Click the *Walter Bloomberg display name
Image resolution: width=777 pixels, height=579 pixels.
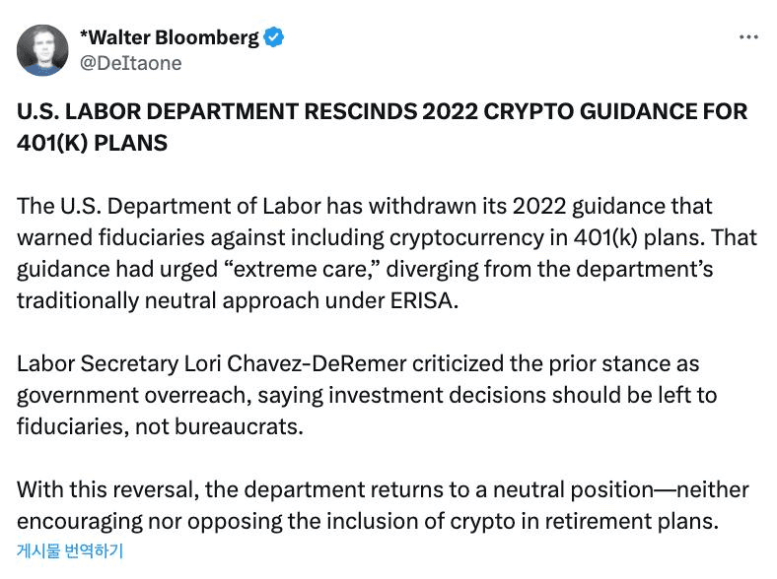coord(169,37)
